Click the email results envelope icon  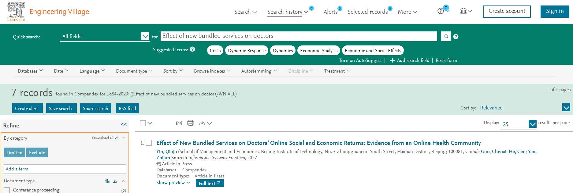179,123
